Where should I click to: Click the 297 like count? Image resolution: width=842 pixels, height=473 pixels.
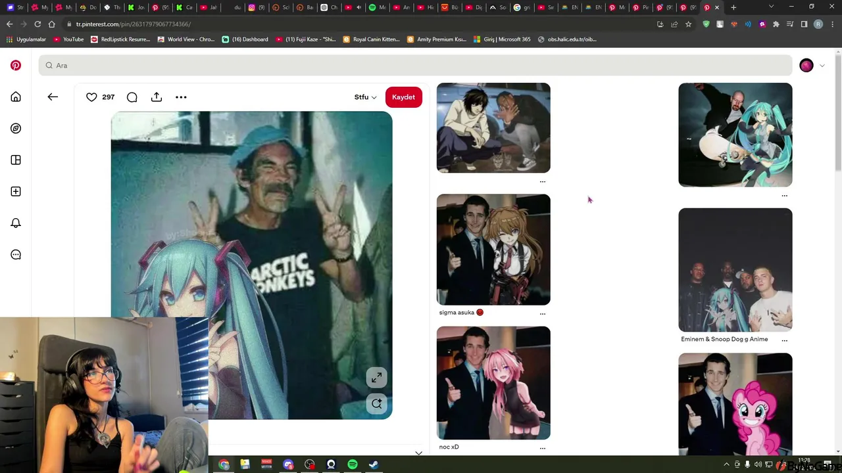coord(109,97)
